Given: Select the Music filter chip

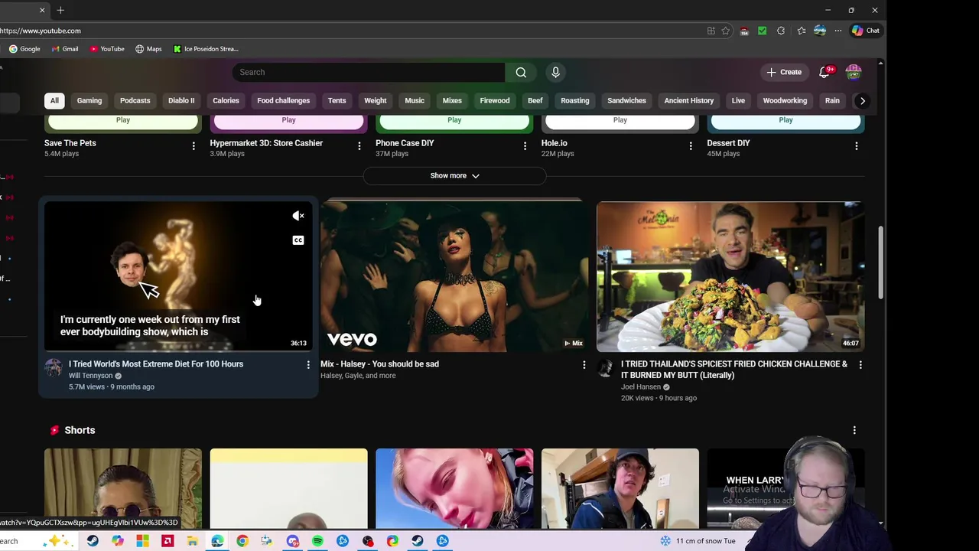Looking at the screenshot, I should click(x=415, y=100).
